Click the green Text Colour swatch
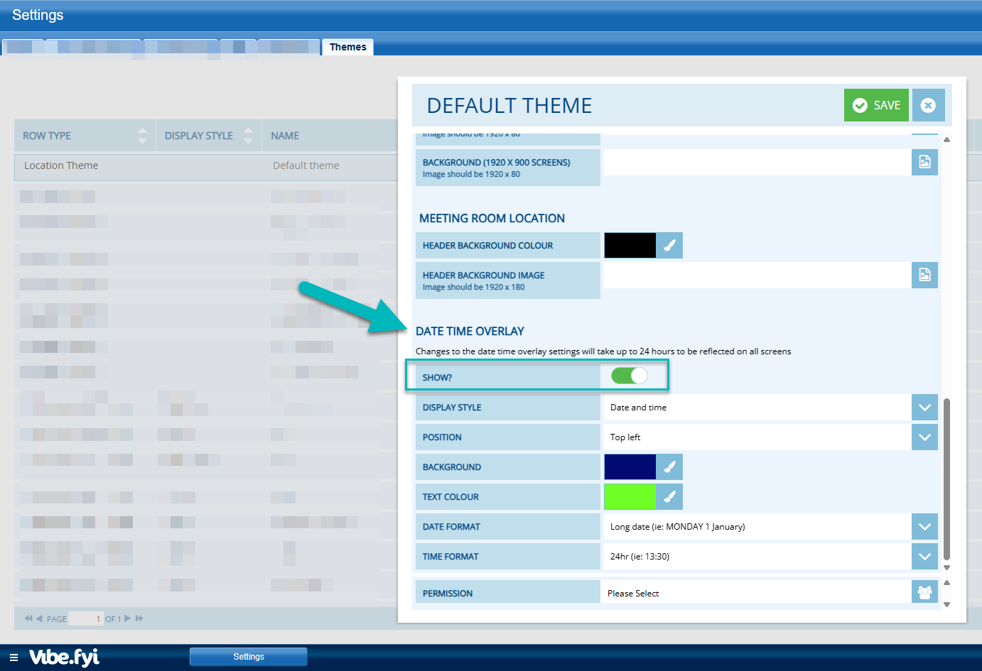This screenshot has height=671, width=982. 630,497
